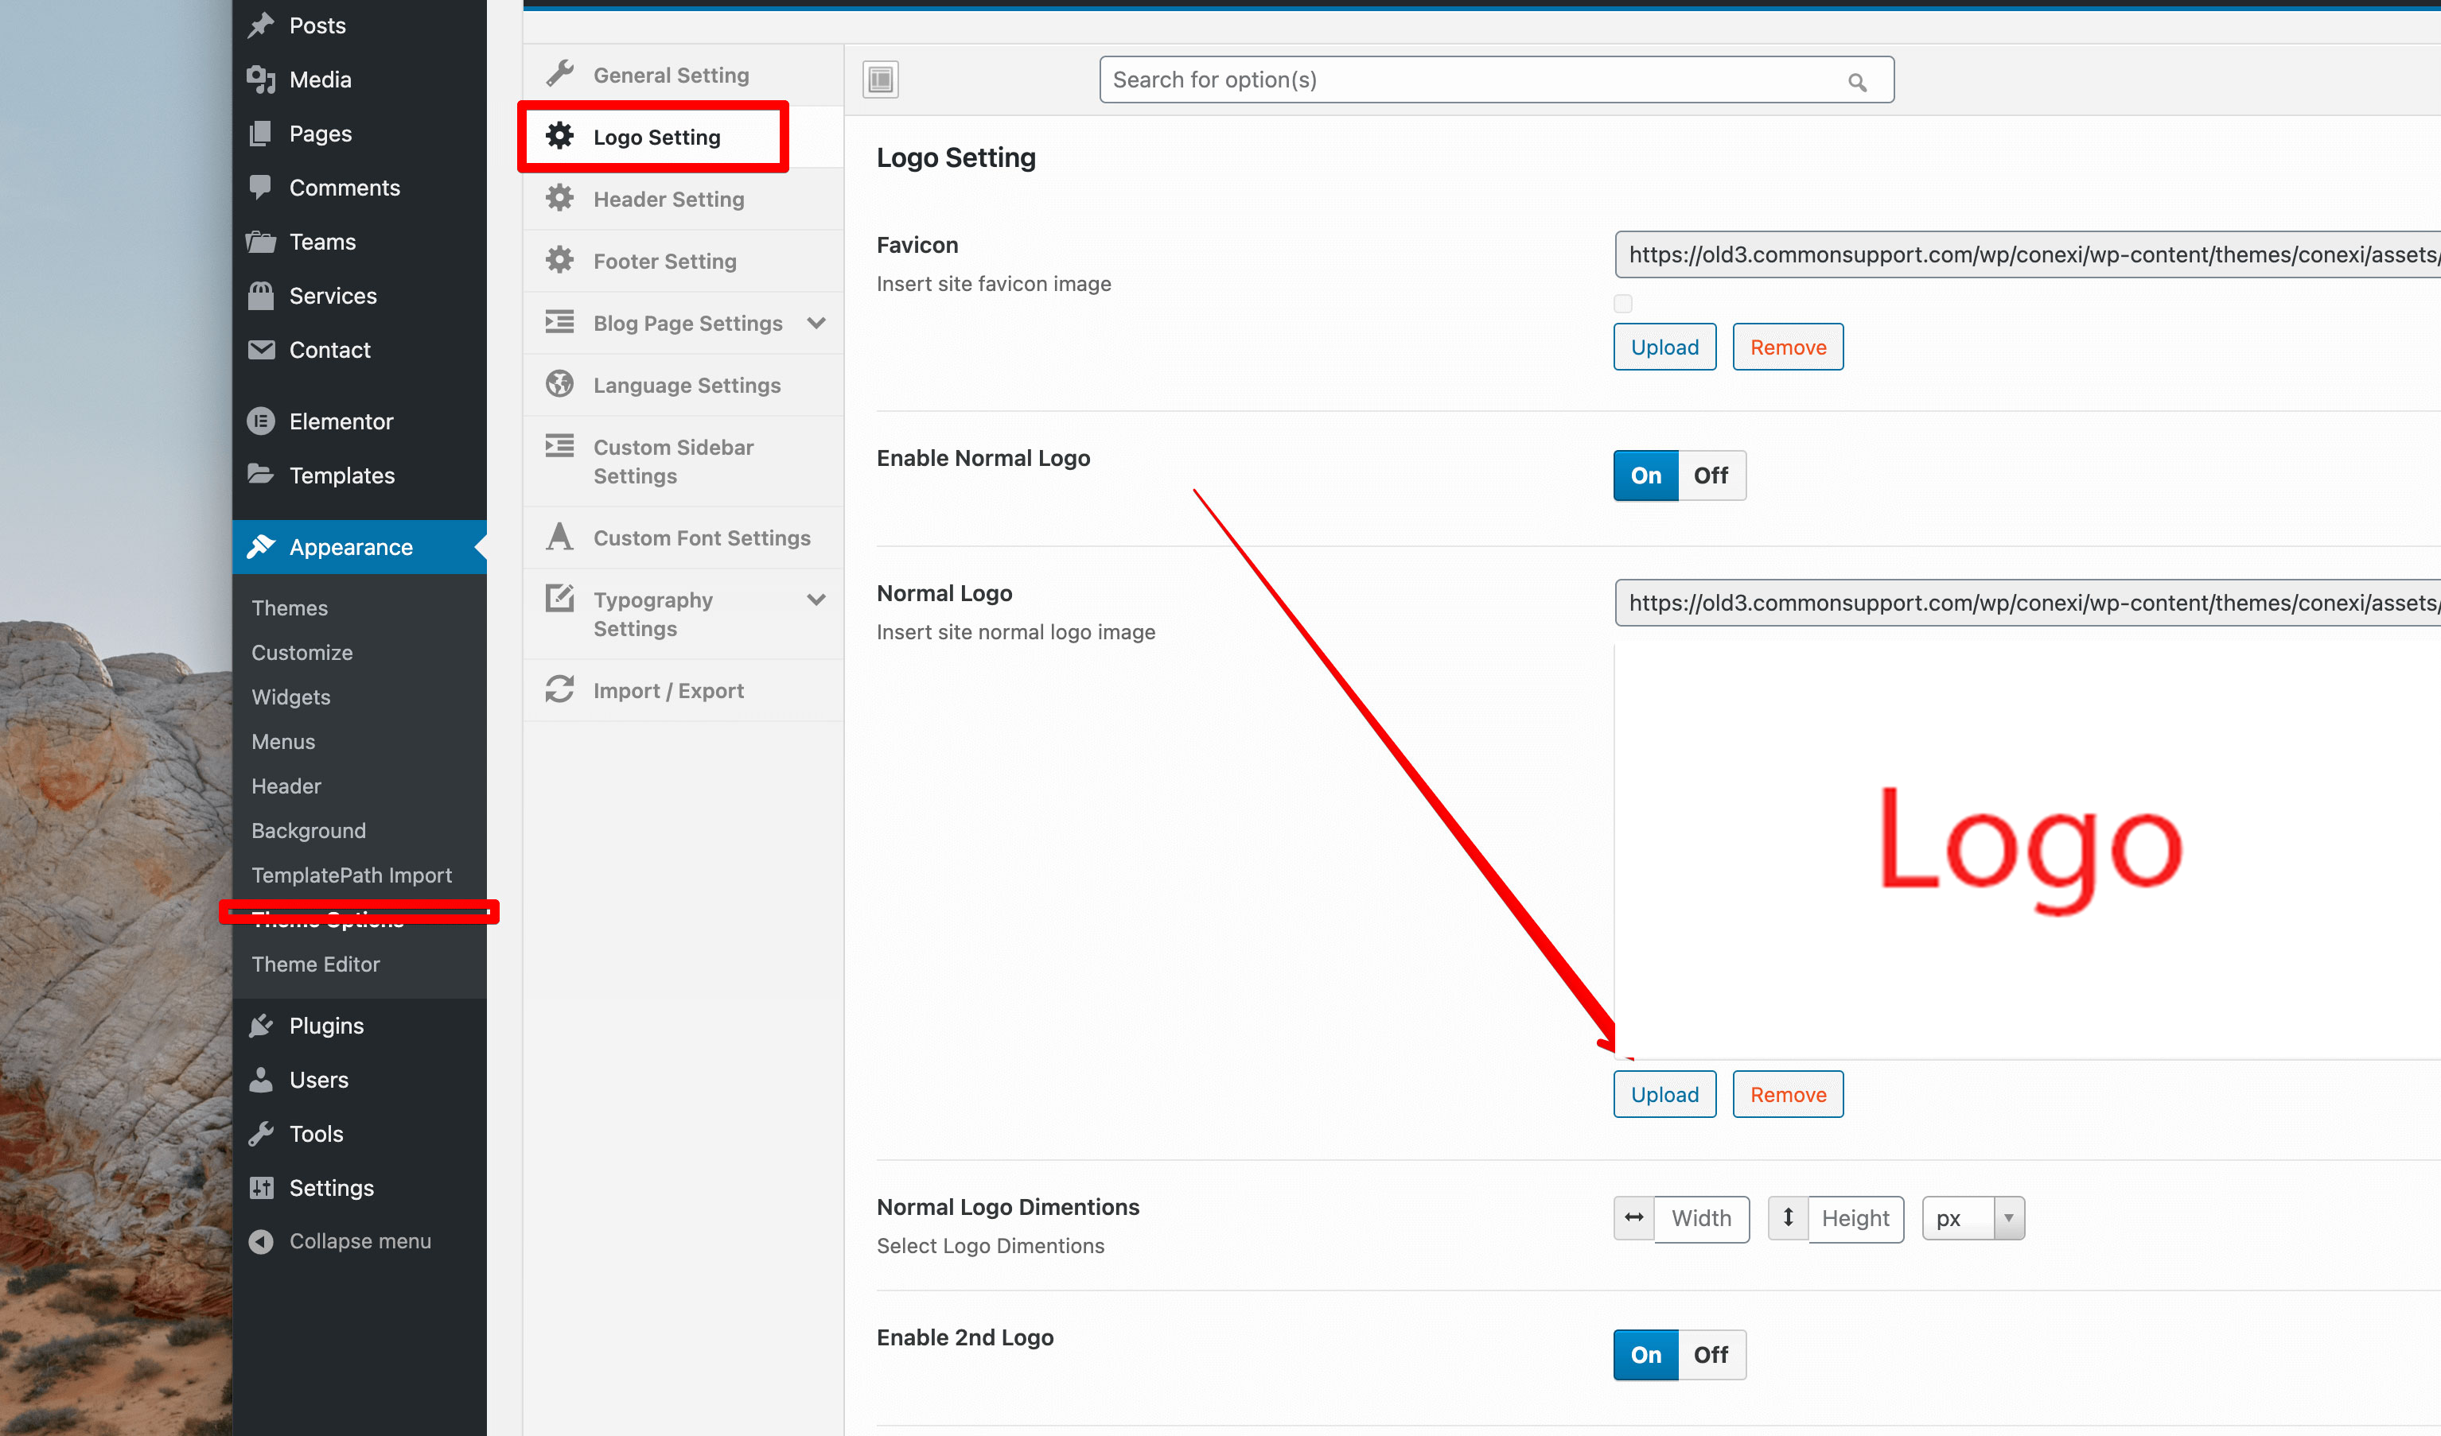Click the Collapse menu arrow icon
The height and width of the screenshot is (1436, 2441).
(x=260, y=1240)
